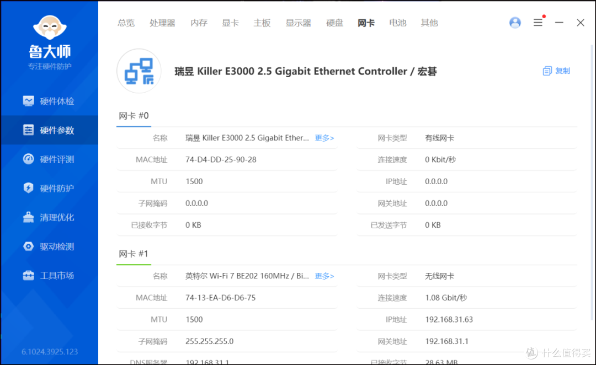Minimize the Lu Dashi window
596x365 pixels.
pos(559,23)
